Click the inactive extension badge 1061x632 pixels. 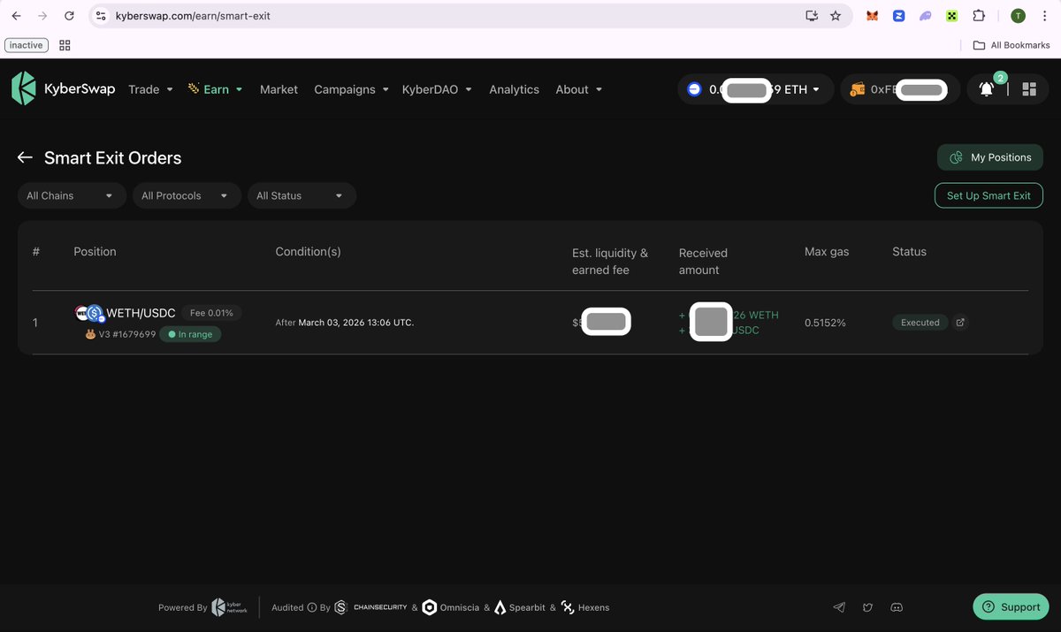click(27, 45)
